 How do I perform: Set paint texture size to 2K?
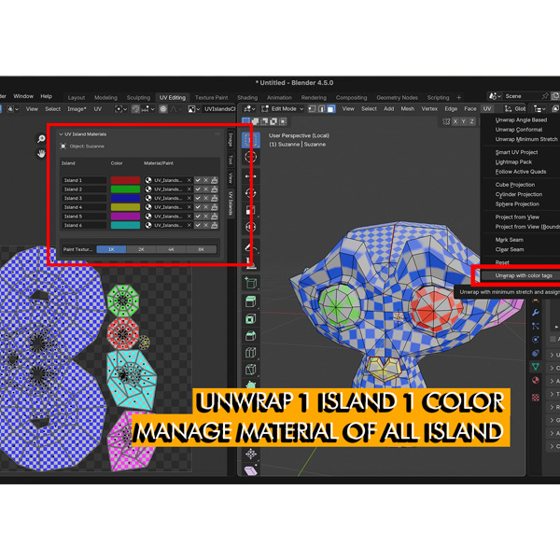tap(141, 249)
